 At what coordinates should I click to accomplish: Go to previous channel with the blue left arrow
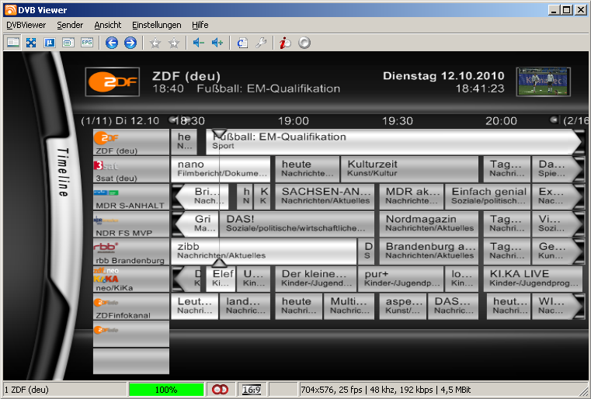112,43
